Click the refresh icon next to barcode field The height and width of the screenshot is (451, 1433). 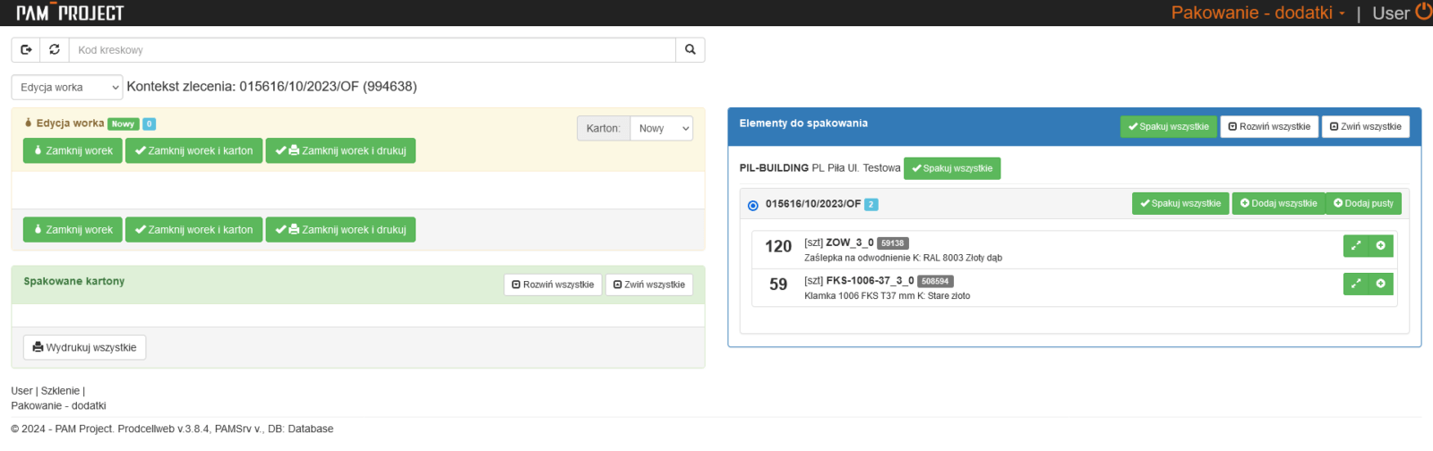pyautogui.click(x=55, y=50)
